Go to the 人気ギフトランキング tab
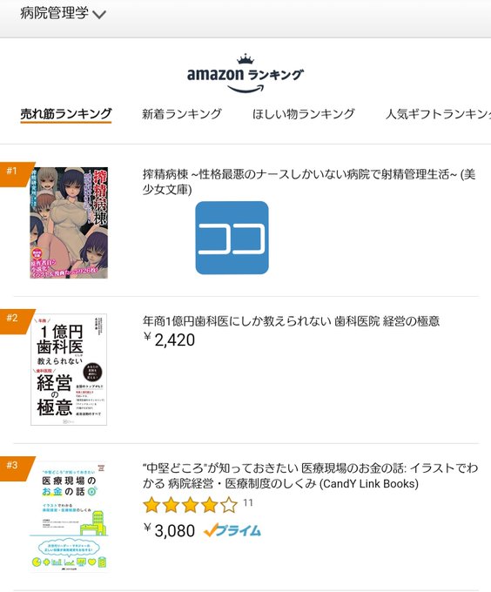This screenshot has height=592, width=491. 438,114
